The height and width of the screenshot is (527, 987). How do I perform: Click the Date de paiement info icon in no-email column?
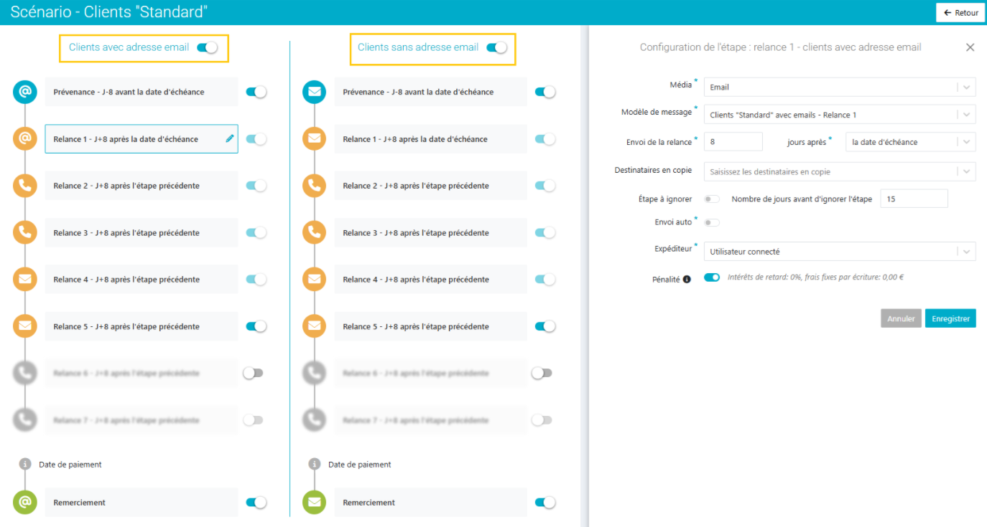click(x=314, y=465)
